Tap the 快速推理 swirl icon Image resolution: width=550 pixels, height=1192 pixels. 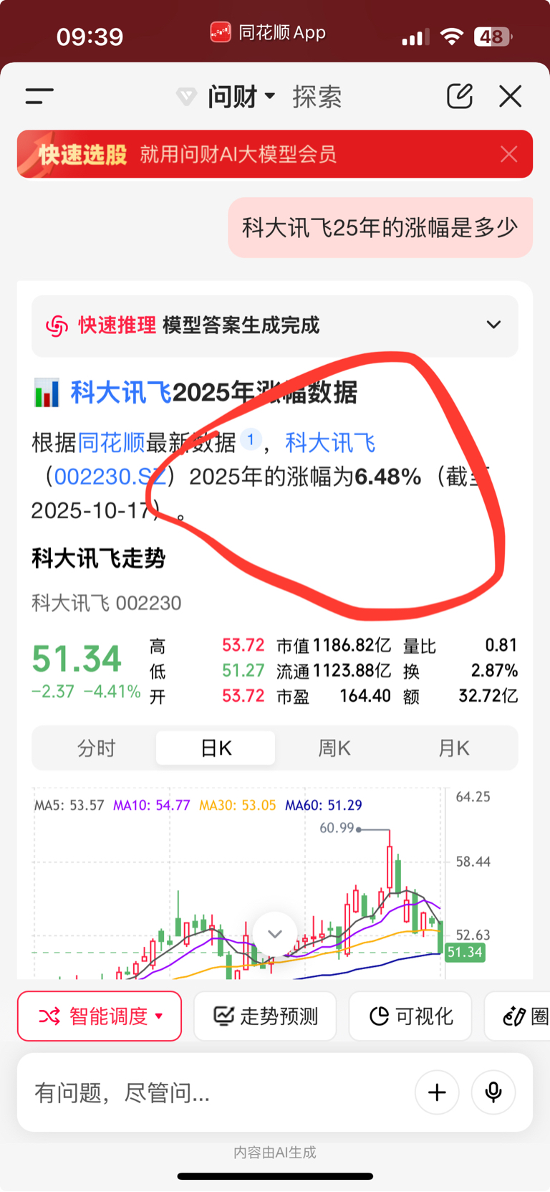coord(57,325)
